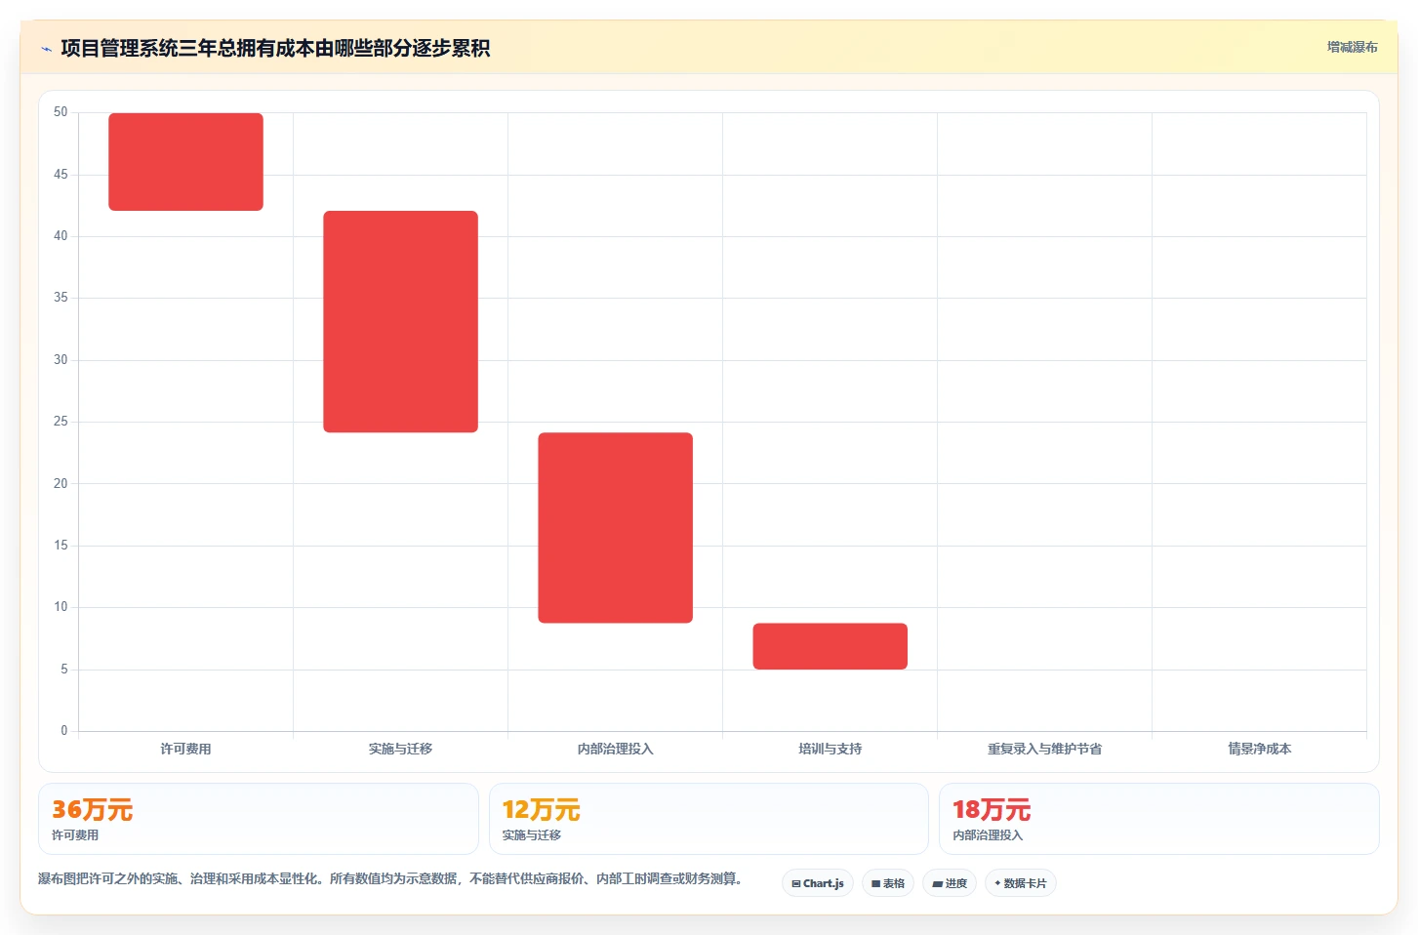Click the y-axis tick label 5
Image resolution: width=1418 pixels, height=935 pixels.
64,670
